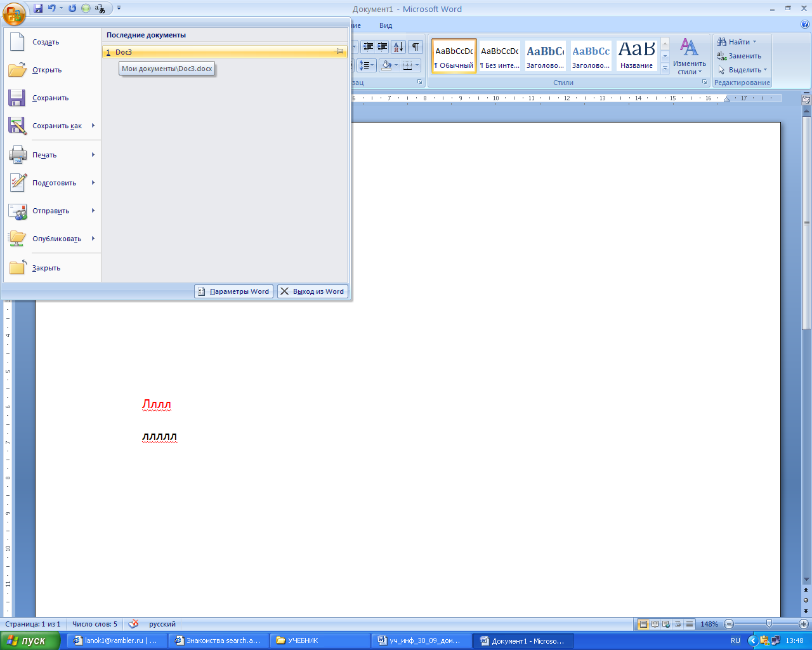This screenshot has height=650, width=812.
Task: Open Customize Quick Access Toolbar dropdown
Action: [x=119, y=8]
